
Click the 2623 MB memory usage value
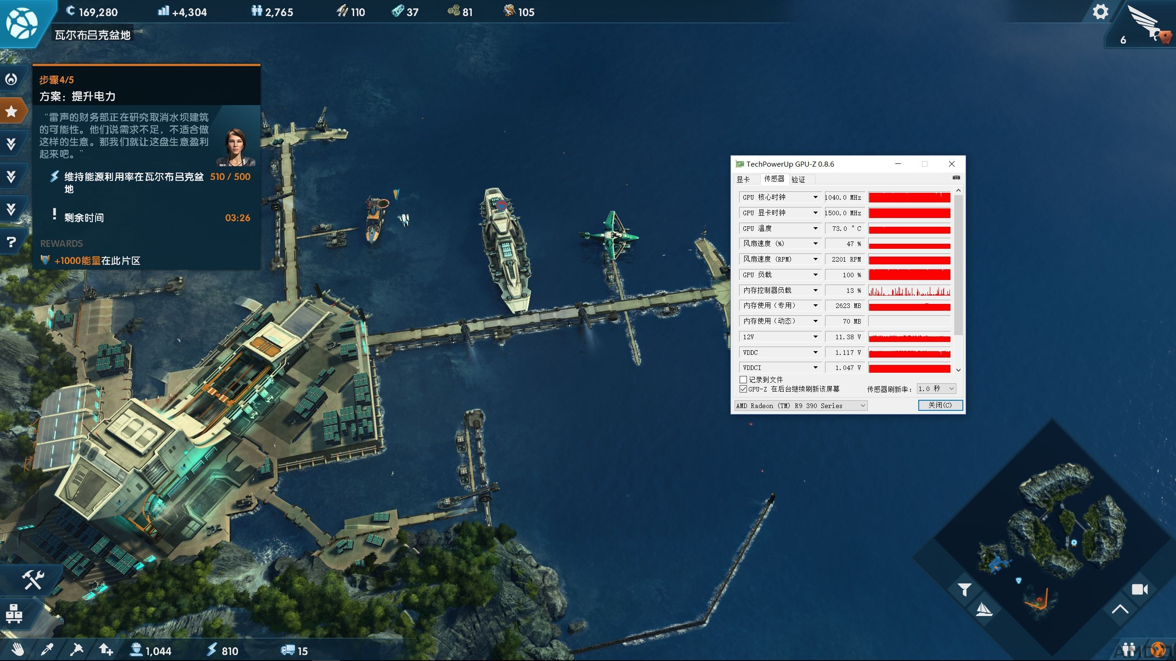(x=844, y=306)
